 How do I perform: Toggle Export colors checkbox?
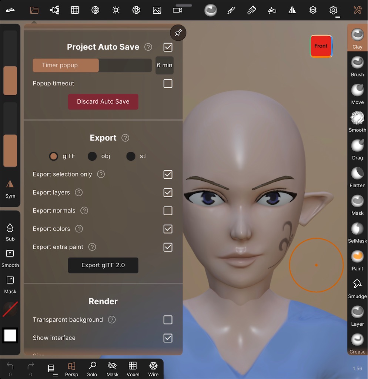tap(168, 229)
